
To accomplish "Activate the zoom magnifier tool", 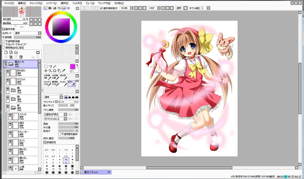I will pyautogui.click(x=50, y=71).
